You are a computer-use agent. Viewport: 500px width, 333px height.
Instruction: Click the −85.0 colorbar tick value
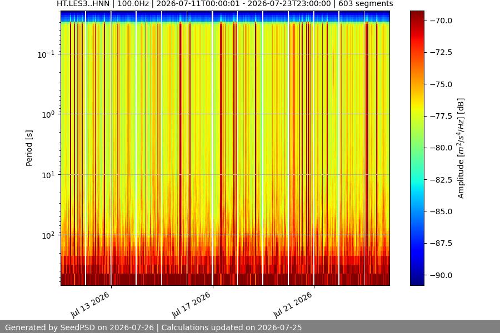coord(441,211)
